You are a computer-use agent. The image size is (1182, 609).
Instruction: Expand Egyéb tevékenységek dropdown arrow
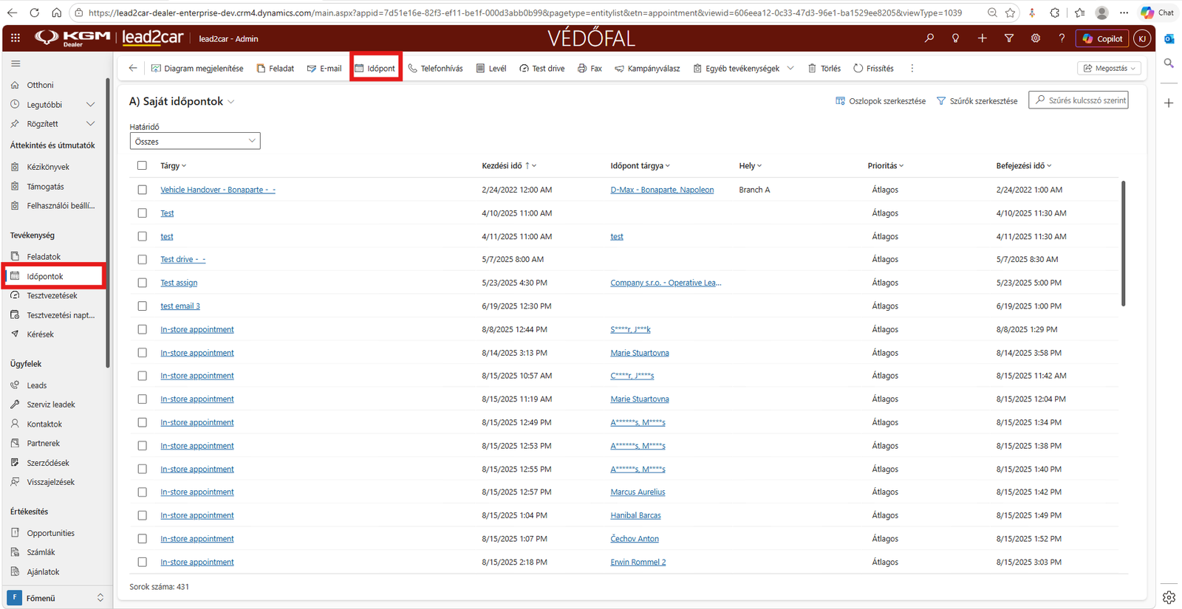pos(790,68)
